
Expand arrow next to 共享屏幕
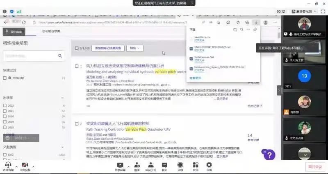128,166
